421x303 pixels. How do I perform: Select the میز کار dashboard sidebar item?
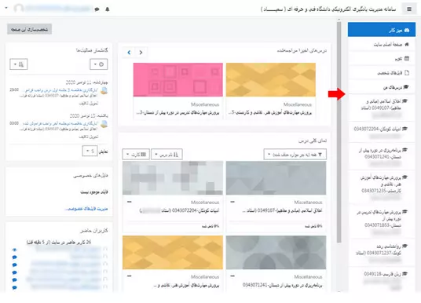pyautogui.click(x=382, y=30)
